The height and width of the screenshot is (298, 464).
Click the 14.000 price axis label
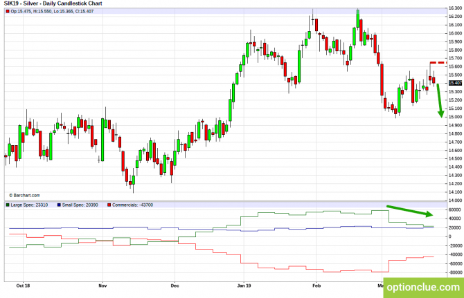[x=456, y=201]
